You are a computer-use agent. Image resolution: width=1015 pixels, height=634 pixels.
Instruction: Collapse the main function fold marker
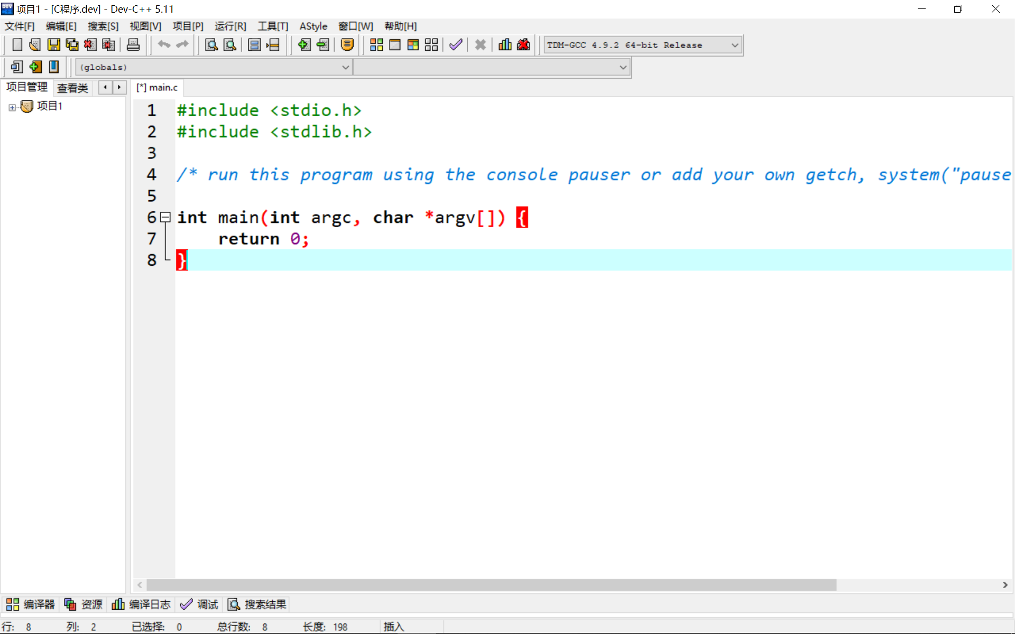(x=165, y=217)
